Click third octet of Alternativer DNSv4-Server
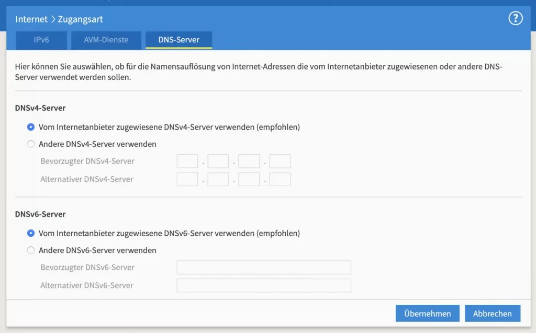The image size is (536, 333). coord(249,179)
